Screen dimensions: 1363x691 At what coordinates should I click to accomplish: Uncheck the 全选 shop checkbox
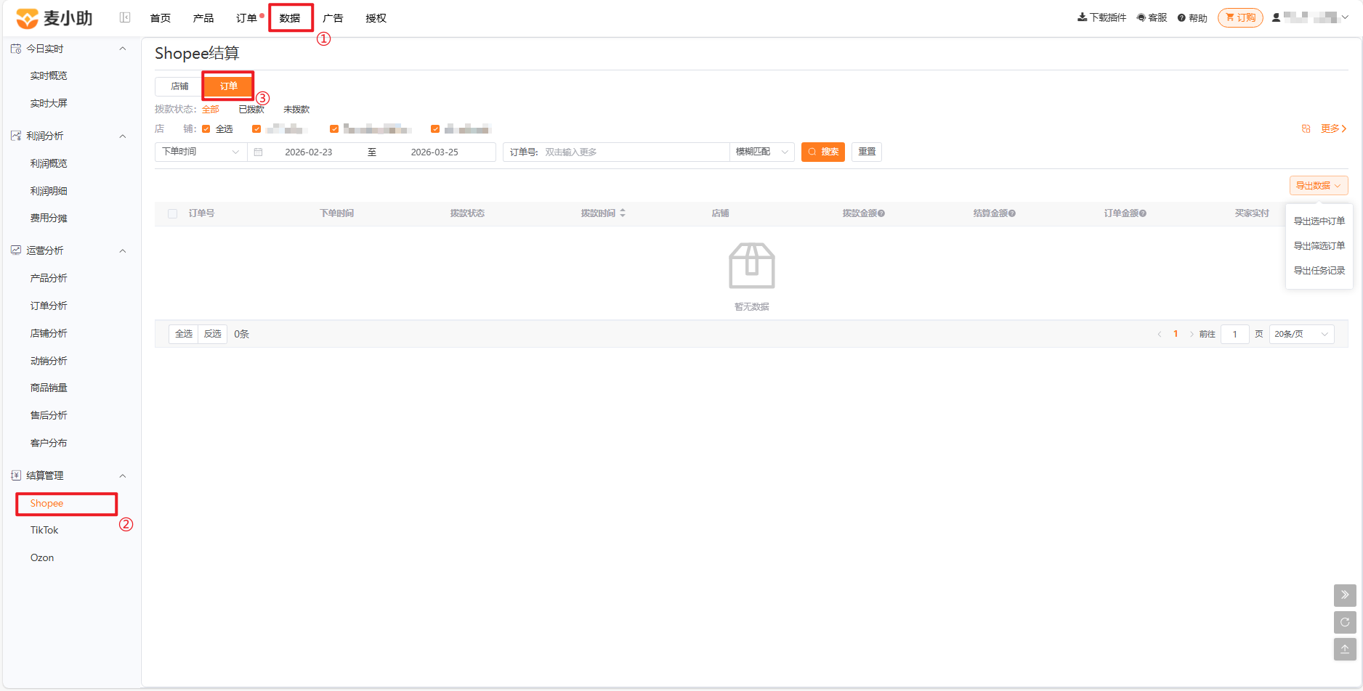click(206, 129)
